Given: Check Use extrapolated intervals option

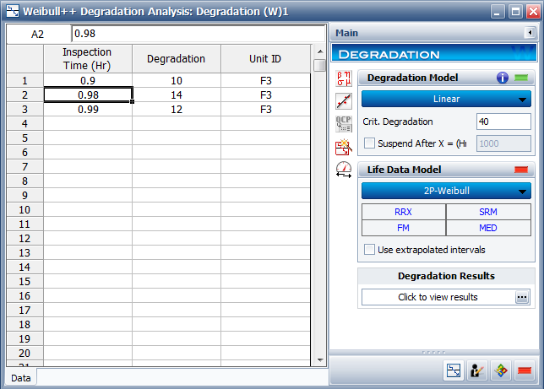Looking at the screenshot, I should (x=369, y=250).
